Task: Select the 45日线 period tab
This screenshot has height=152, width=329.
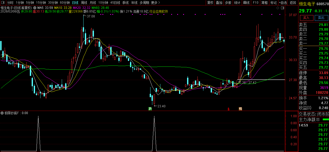Action: (x=115, y=3)
